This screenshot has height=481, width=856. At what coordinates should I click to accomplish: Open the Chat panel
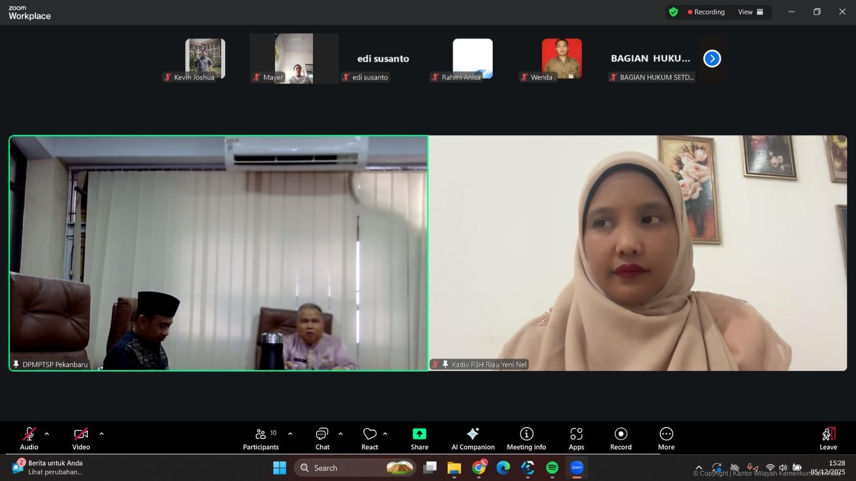click(x=322, y=438)
